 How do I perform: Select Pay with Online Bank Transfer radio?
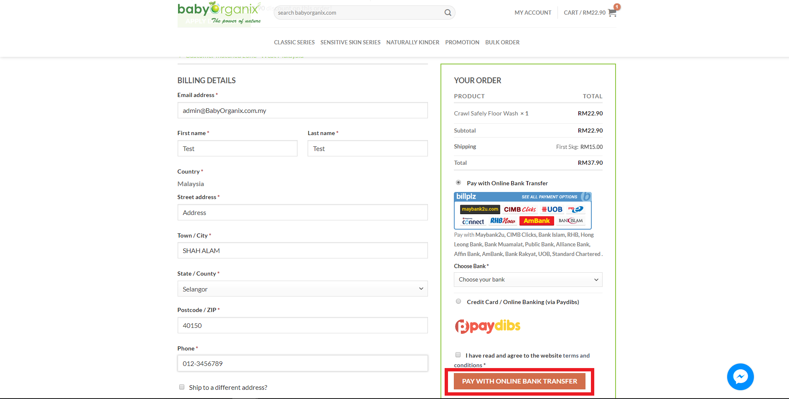458,182
